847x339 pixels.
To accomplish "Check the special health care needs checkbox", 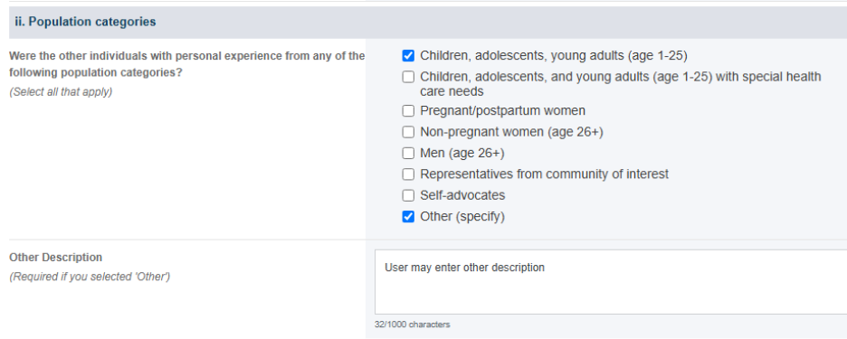I will click(x=408, y=77).
